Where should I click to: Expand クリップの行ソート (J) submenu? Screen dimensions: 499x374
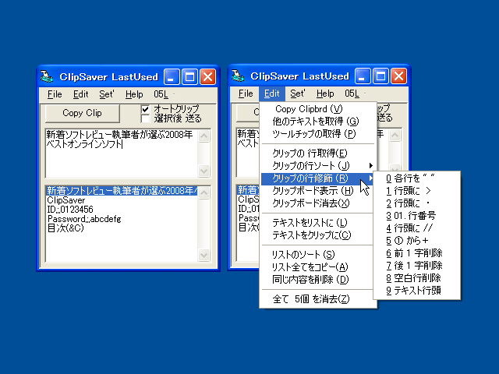click(x=317, y=166)
